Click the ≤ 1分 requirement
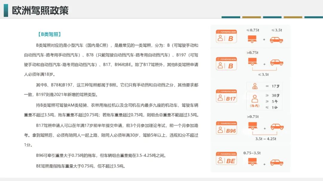 pyautogui.click(x=272, y=107)
